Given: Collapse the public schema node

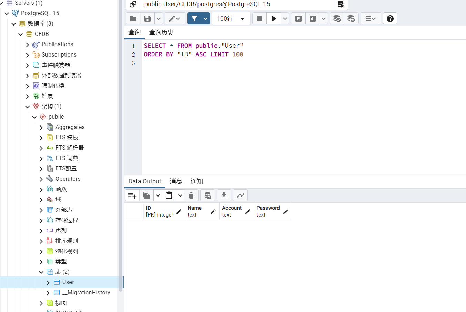Looking at the screenshot, I should [x=34, y=117].
